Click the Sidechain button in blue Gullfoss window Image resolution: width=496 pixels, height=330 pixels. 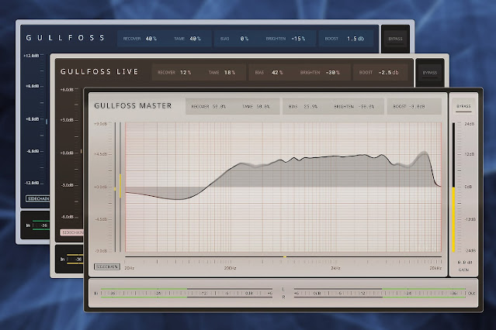(x=38, y=198)
